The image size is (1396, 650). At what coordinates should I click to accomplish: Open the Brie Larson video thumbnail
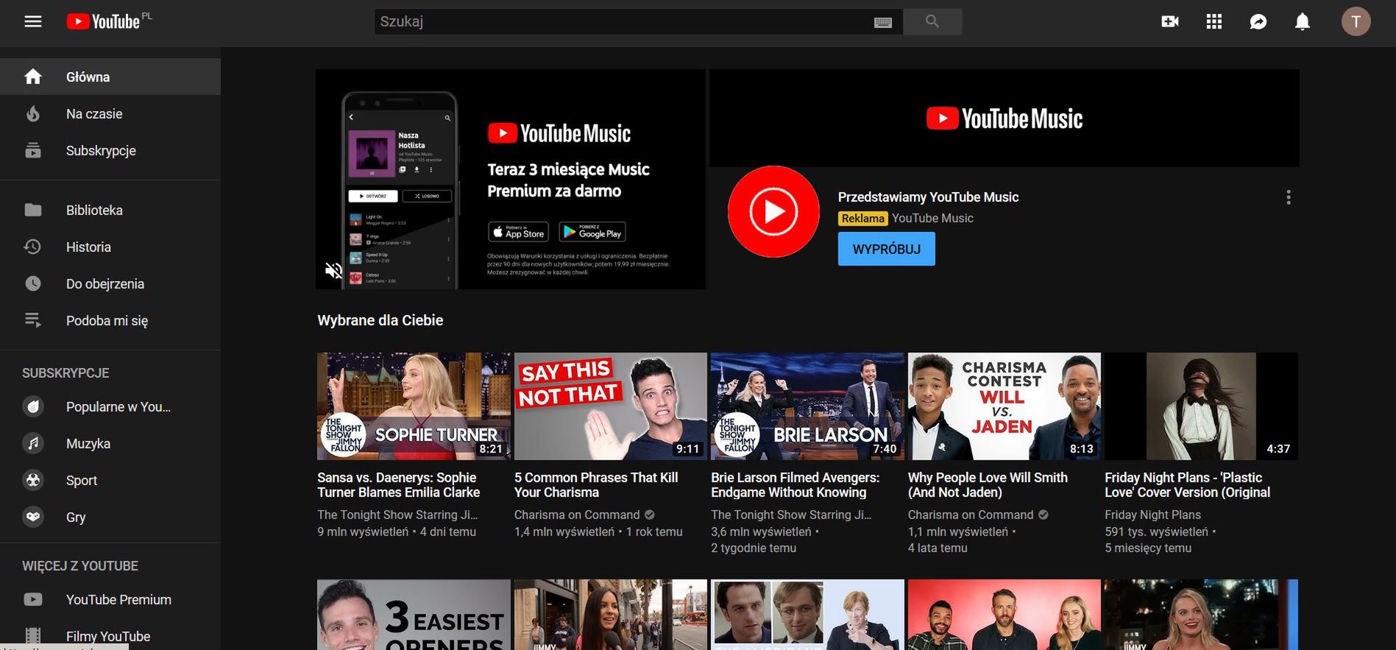[x=807, y=406]
